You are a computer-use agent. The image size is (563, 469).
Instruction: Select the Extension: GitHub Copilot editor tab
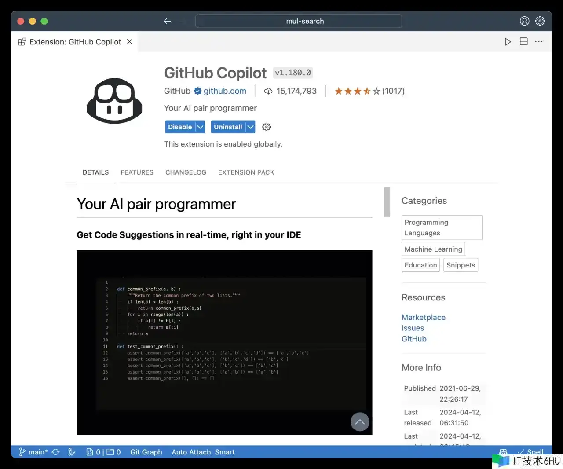[75, 42]
